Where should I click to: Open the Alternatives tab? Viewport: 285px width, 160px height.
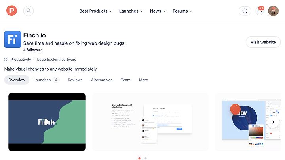[x=102, y=80]
